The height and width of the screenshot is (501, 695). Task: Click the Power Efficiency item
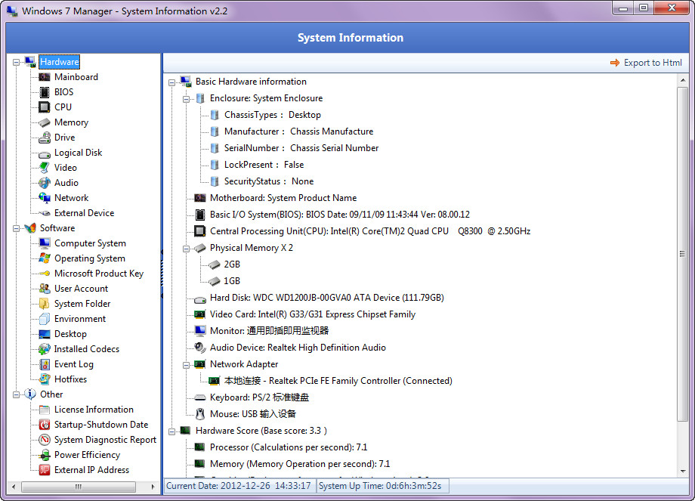click(87, 455)
